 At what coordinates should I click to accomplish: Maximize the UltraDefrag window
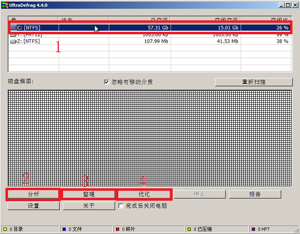(288, 5)
